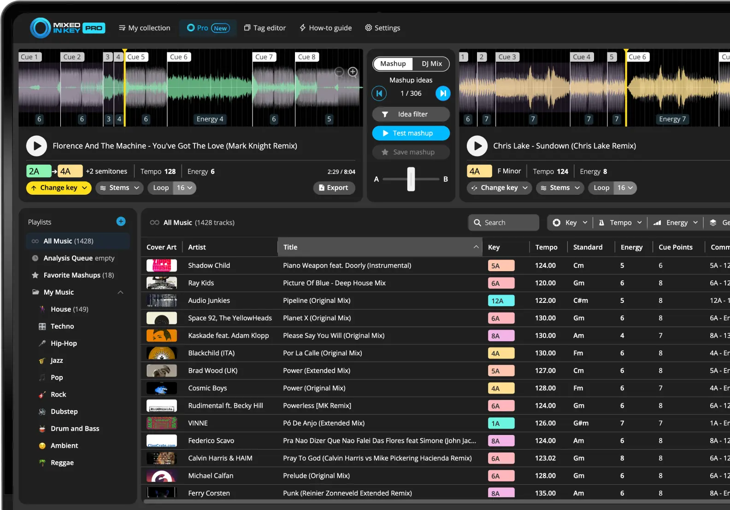
Task: Click the 12A key badge for Pipeline
Action: 501,301
